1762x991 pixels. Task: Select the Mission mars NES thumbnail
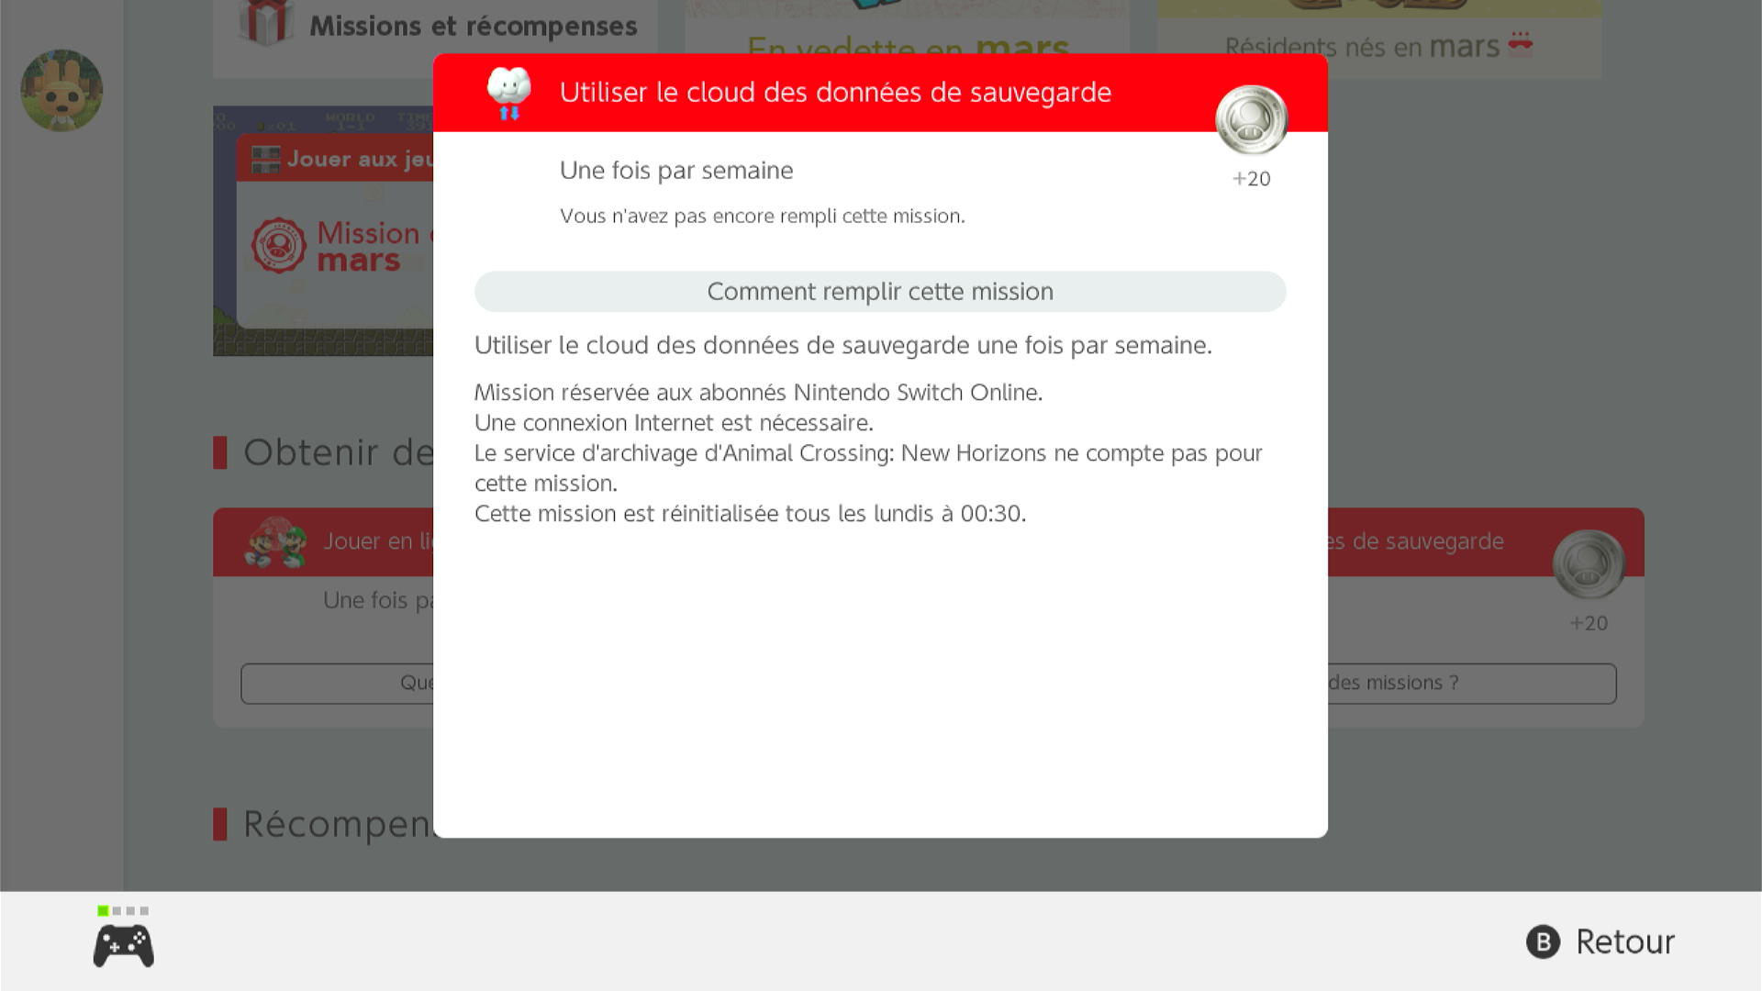coord(323,231)
